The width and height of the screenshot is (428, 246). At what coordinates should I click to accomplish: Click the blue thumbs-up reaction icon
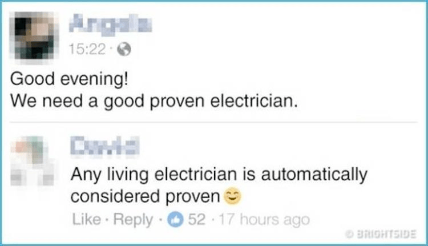click(x=175, y=219)
